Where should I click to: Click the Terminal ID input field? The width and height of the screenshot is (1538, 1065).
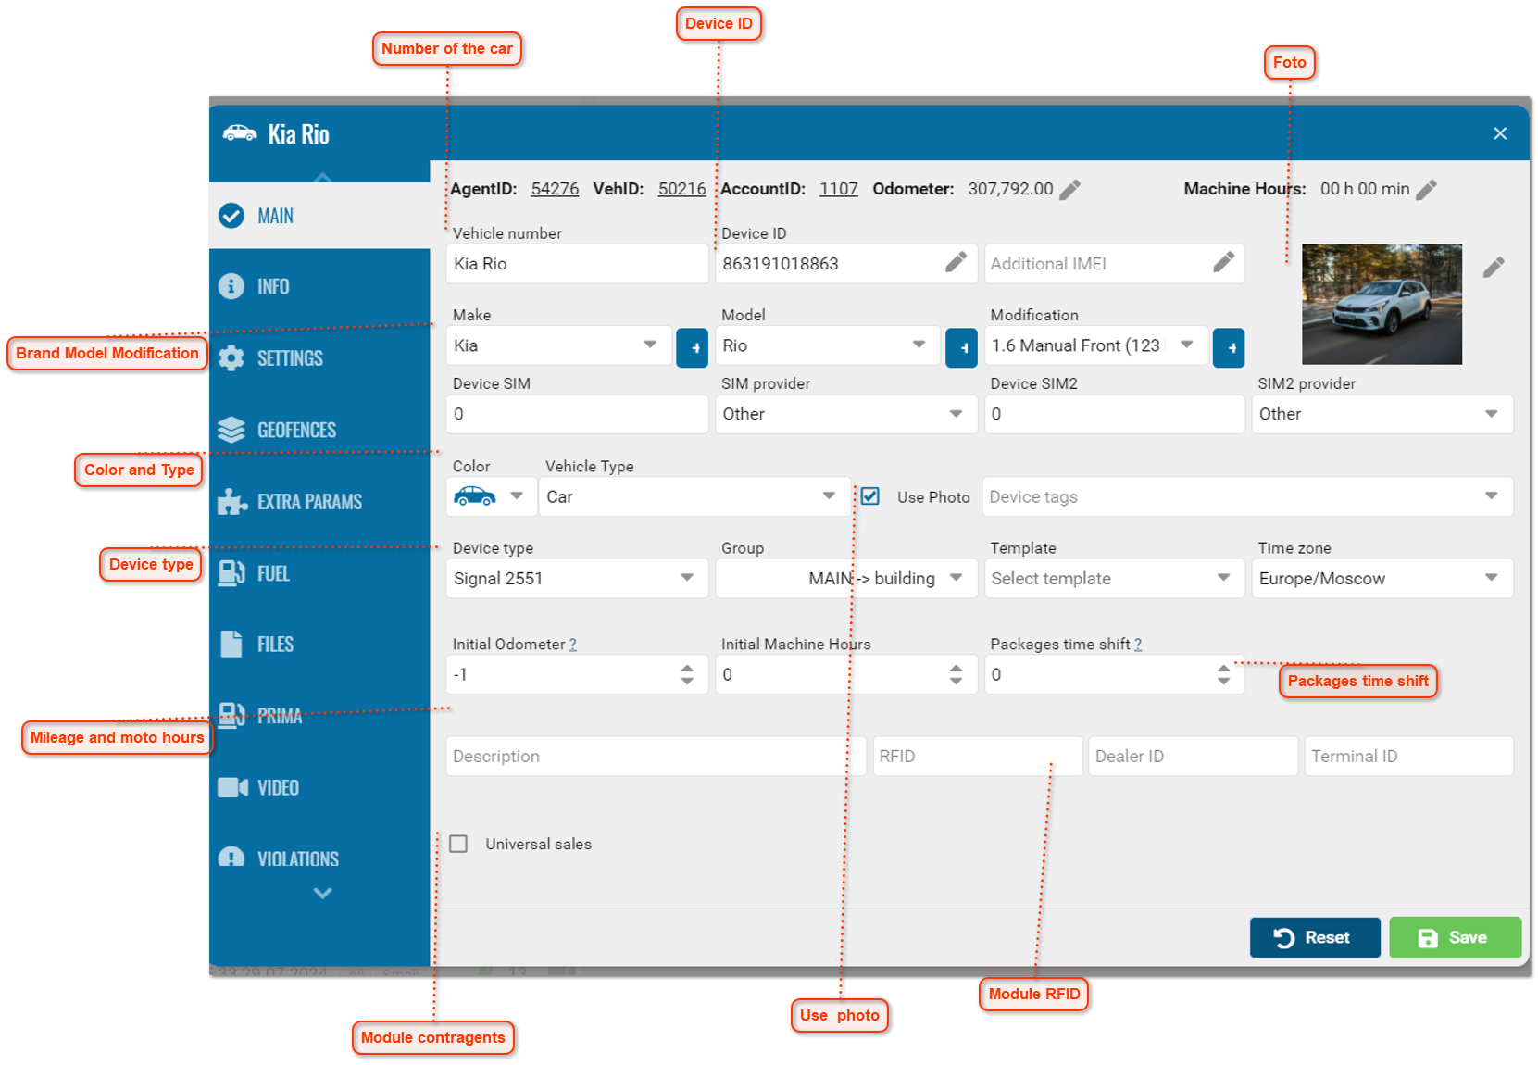[1408, 756]
